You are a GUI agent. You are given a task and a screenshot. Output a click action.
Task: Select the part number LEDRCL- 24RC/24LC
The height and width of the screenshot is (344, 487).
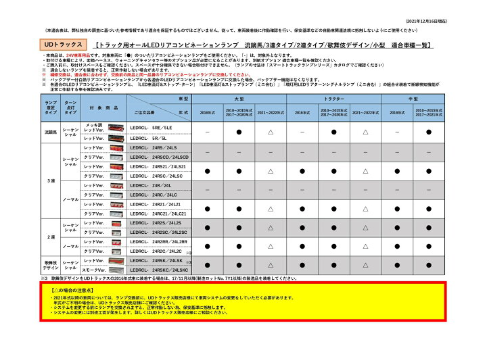154,195
